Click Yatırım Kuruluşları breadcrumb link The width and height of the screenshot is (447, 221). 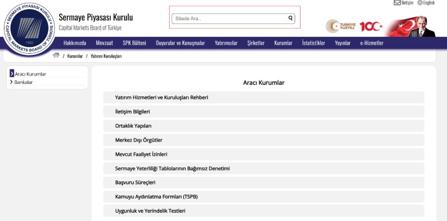pyautogui.click(x=106, y=56)
